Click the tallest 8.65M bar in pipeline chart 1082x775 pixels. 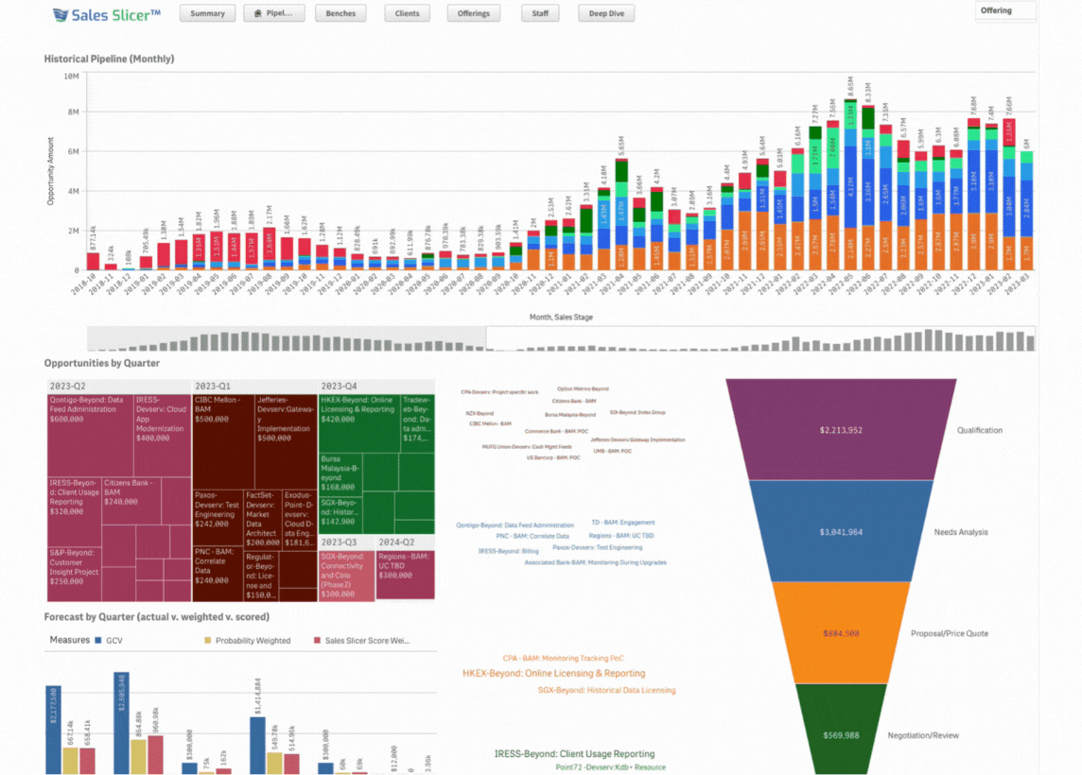[850, 185]
